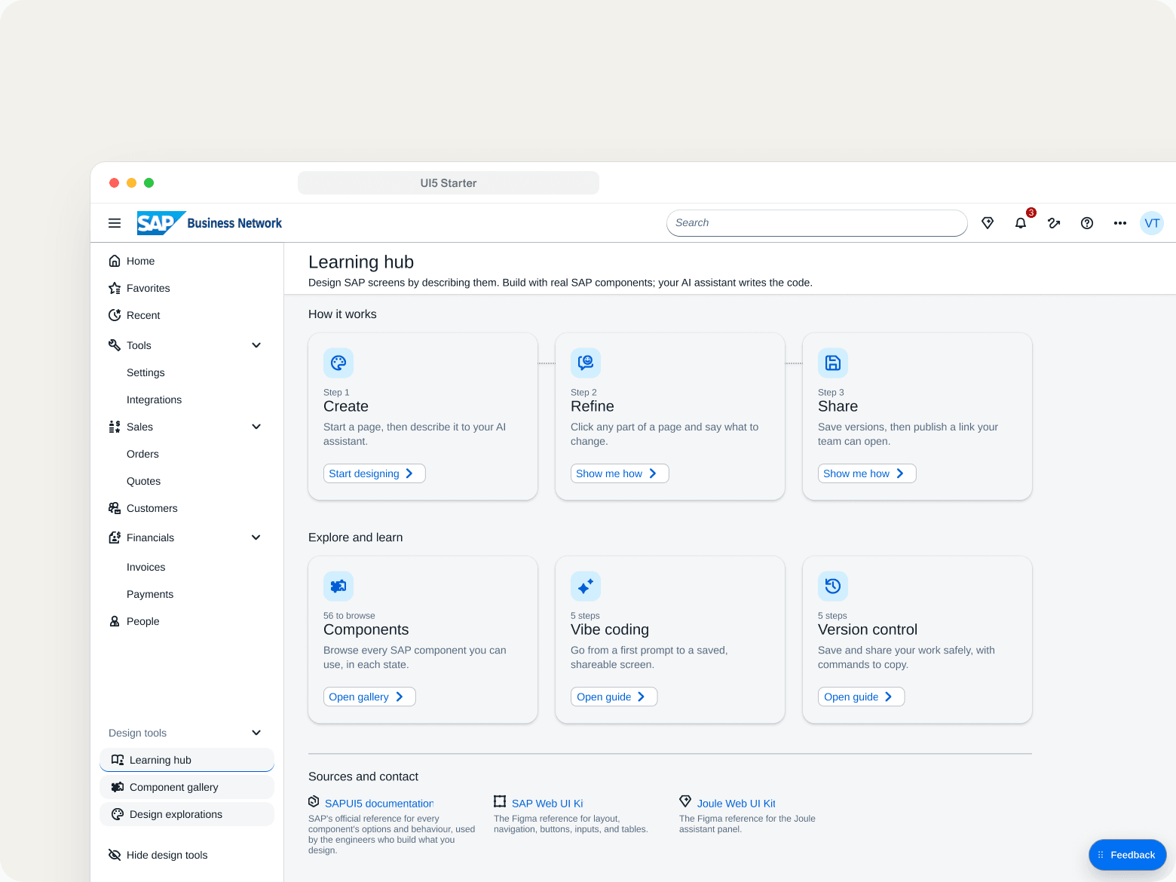Open the three-dot overflow menu

tap(1120, 223)
